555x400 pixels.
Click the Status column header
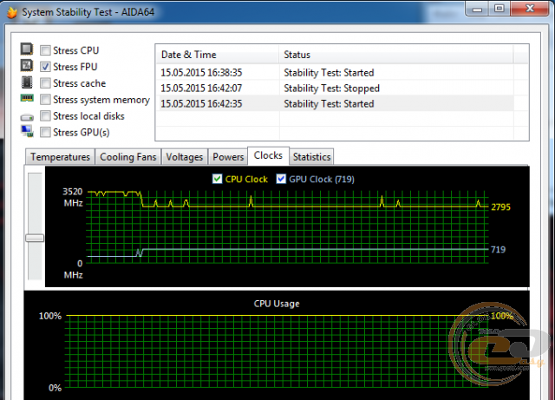(x=395, y=55)
